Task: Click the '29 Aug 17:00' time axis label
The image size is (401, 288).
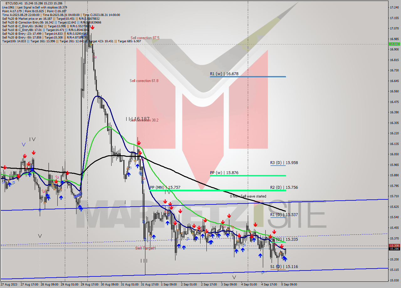Action: (x=90, y=285)
